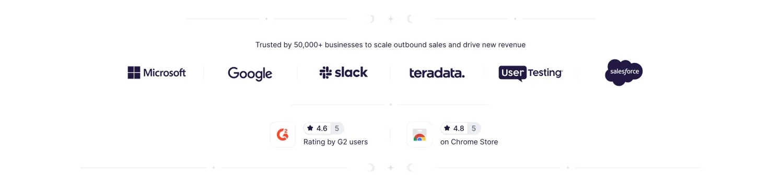Click the Google logo
The height and width of the screenshot is (188, 781).
(x=250, y=74)
